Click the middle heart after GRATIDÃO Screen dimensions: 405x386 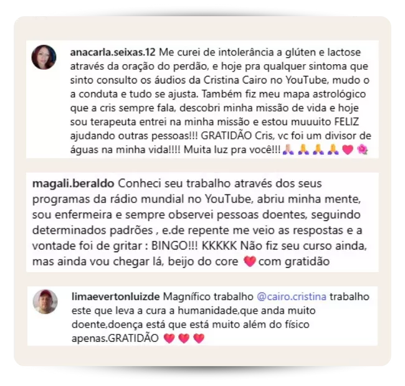pyautogui.click(x=184, y=338)
